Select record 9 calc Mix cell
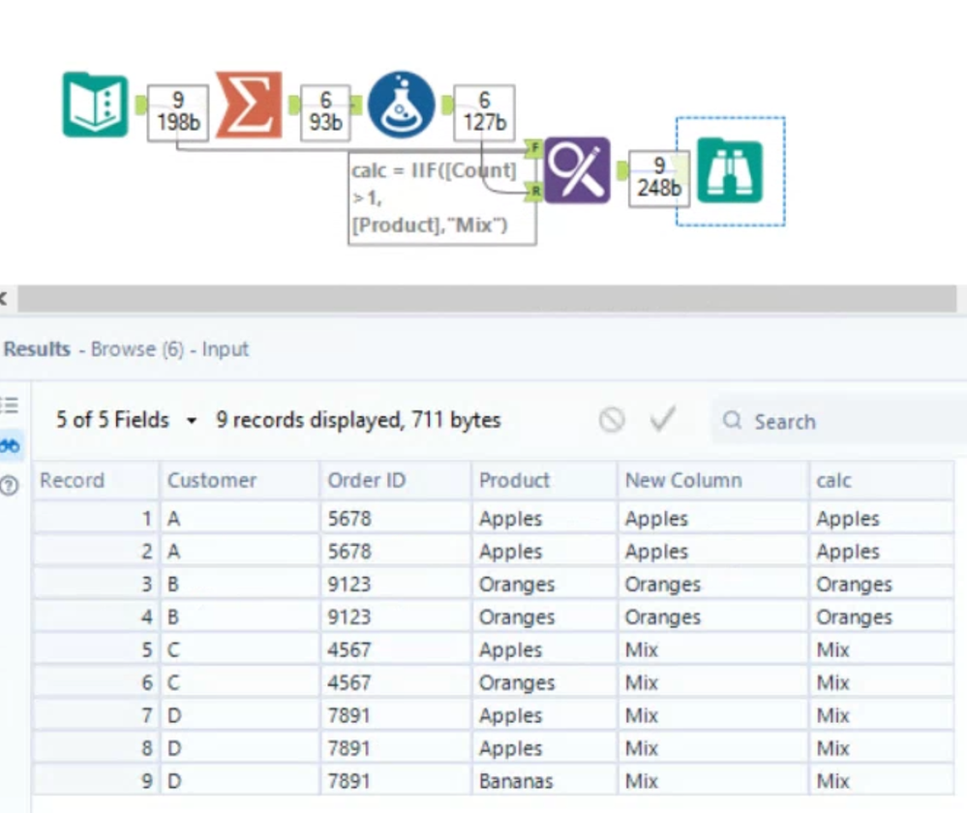Screen dimensions: 967x813 (882, 780)
